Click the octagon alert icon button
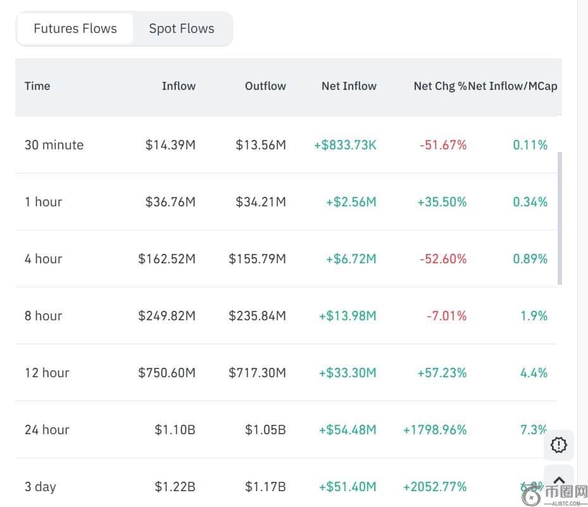The image size is (588, 507). tap(559, 445)
